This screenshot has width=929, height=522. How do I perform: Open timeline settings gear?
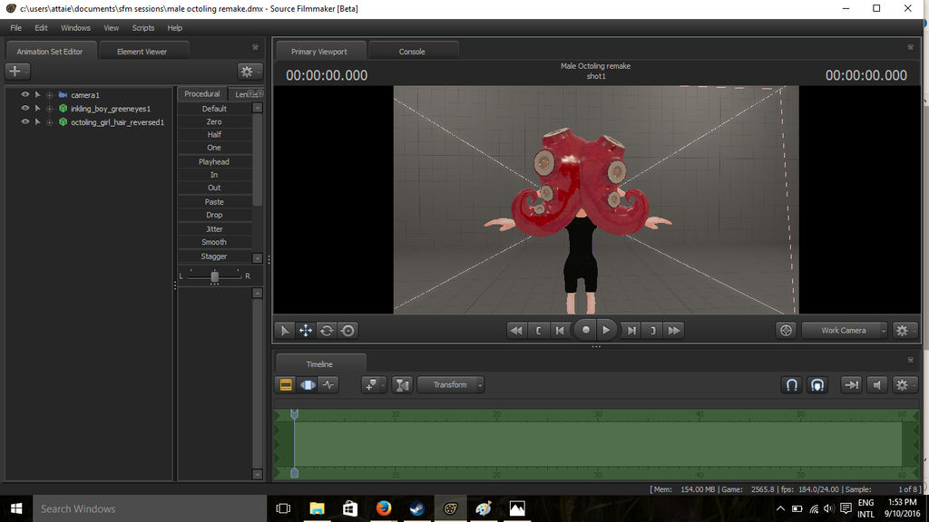coord(902,384)
